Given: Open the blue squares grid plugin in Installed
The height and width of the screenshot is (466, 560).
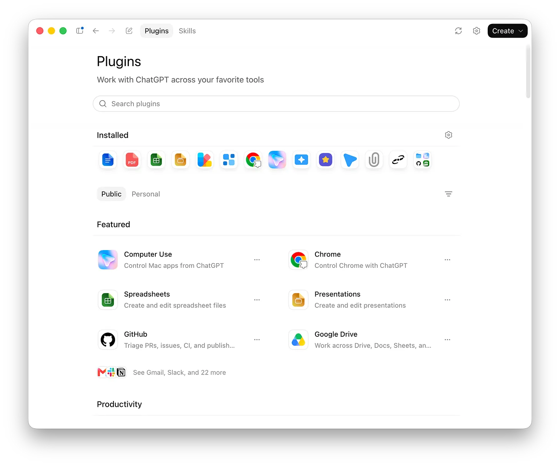Looking at the screenshot, I should tap(229, 160).
